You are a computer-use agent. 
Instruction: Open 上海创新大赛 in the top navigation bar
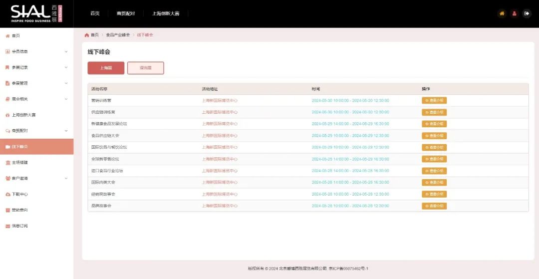pyautogui.click(x=166, y=13)
